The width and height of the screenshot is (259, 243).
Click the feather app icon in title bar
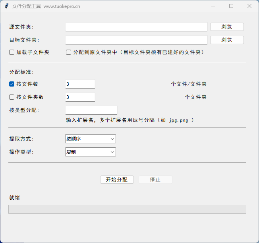coord(6,6)
